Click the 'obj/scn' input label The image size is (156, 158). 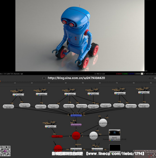78,144
